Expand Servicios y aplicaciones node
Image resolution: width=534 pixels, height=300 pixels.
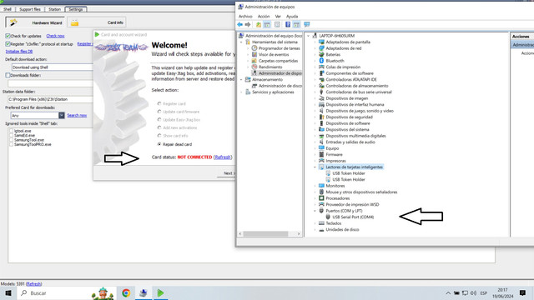point(241,92)
